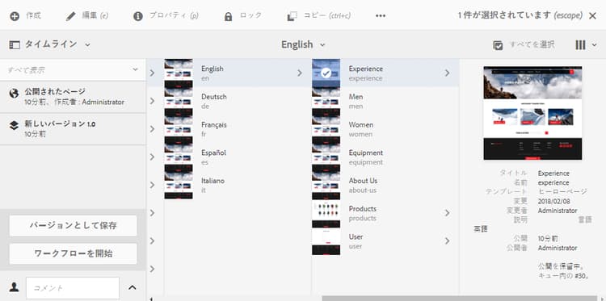The height and width of the screenshot is (301, 606).
Task: Click the Create plus icon
Action: point(15,16)
